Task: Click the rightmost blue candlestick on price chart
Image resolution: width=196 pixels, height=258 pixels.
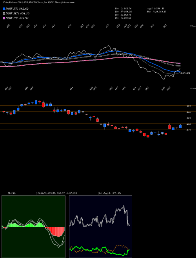Action: (x=180, y=126)
